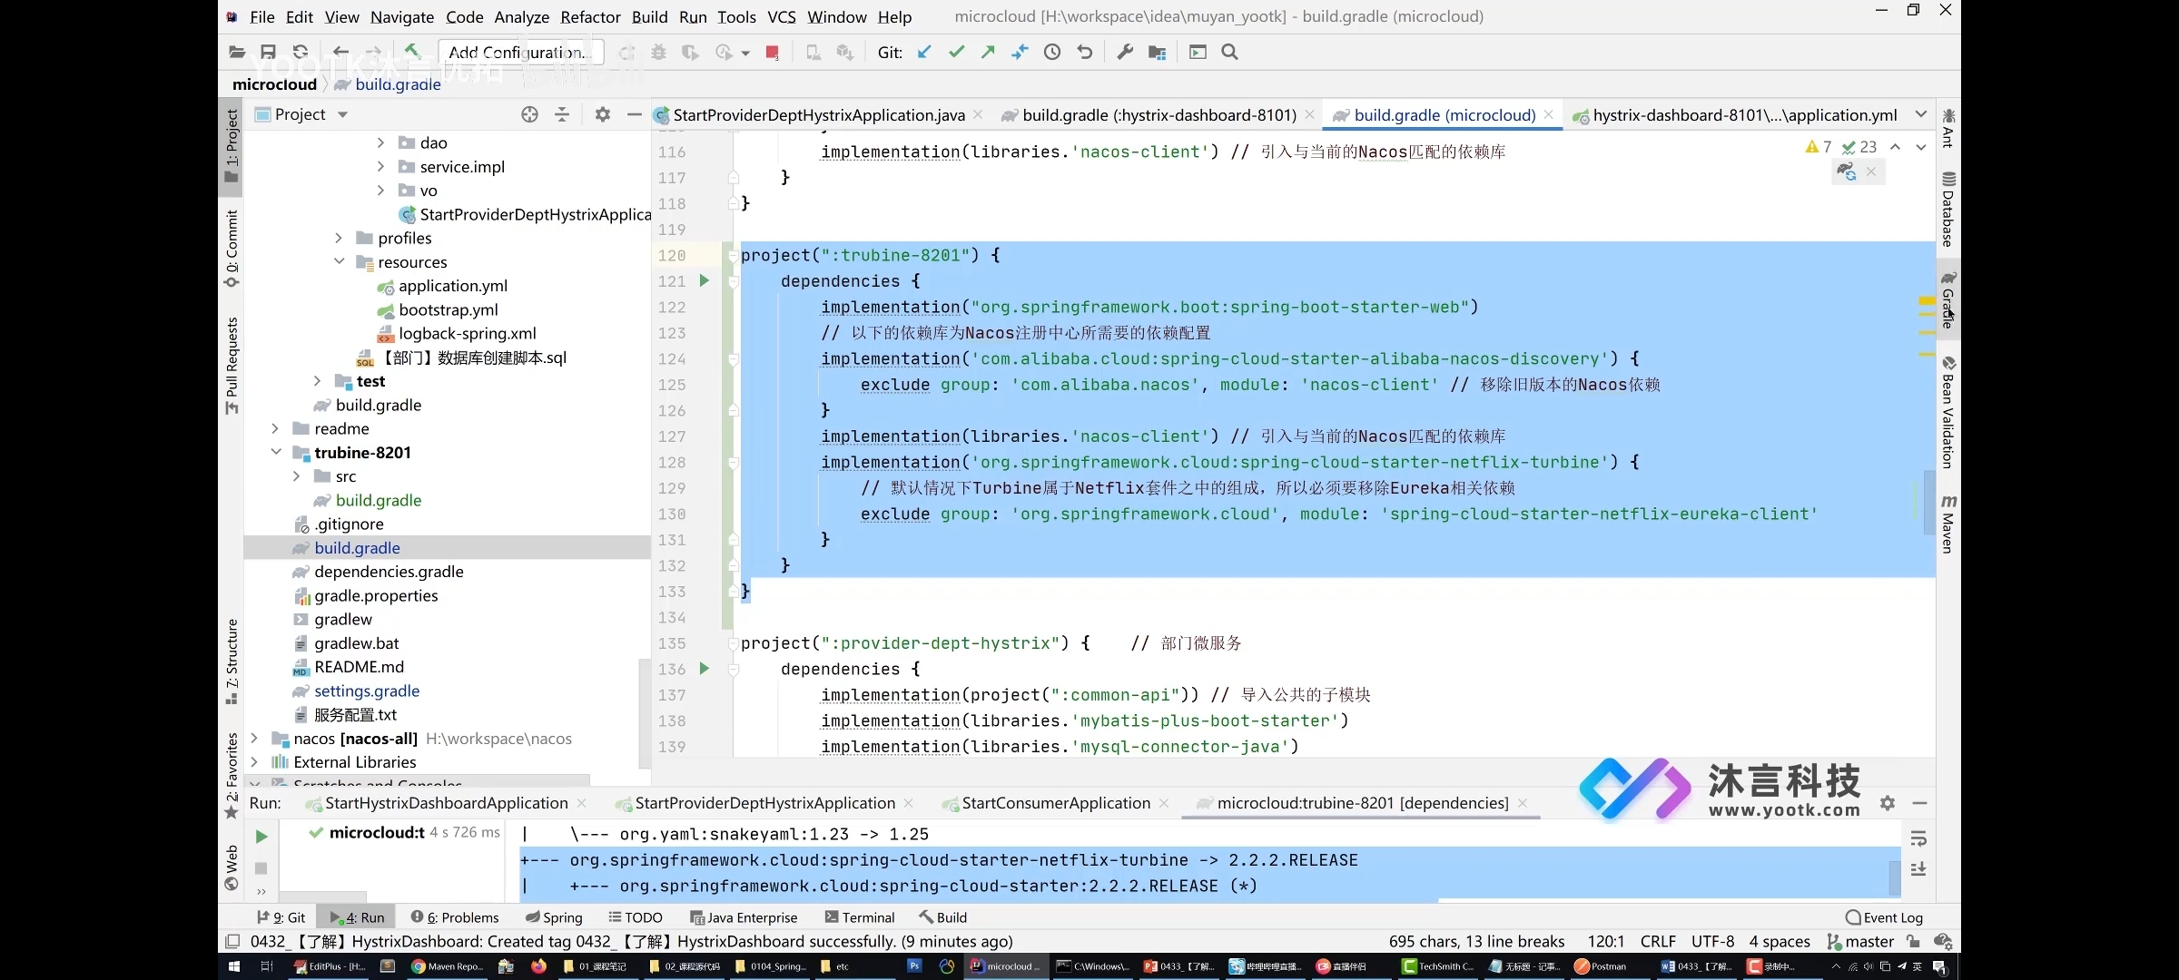Click the Git Commit checkmark icon
Viewport: 2179px width, 980px height.
tap(956, 53)
